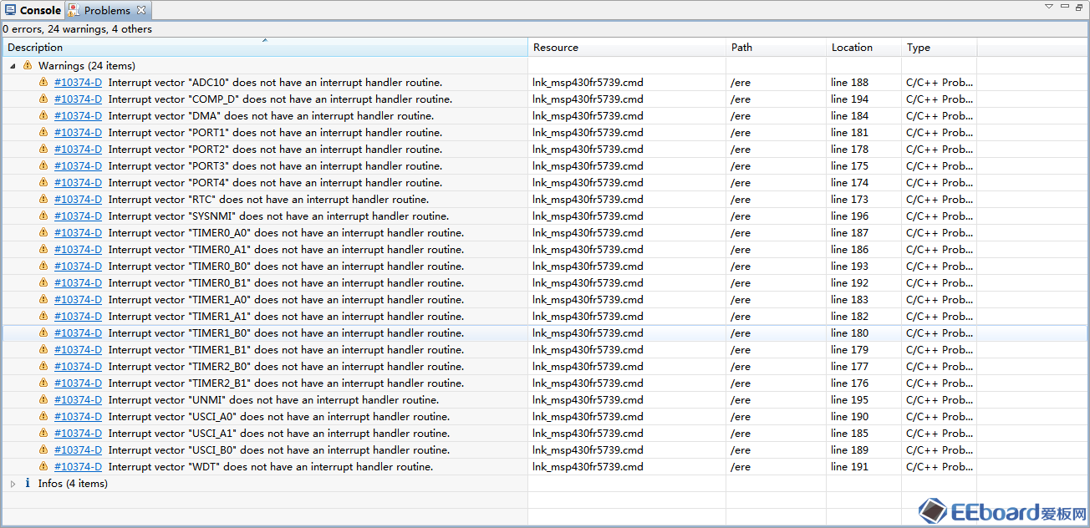Click the Infos group info icon
Screen dimensions: 1090x528
click(28, 483)
